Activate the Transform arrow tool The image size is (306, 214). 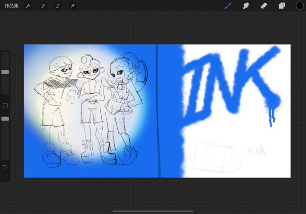pyautogui.click(x=72, y=6)
